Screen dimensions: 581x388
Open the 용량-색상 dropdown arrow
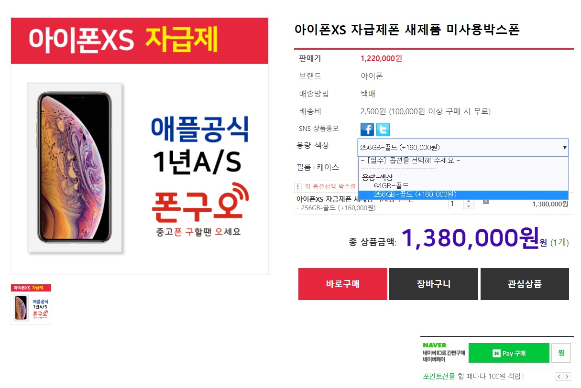click(x=565, y=148)
